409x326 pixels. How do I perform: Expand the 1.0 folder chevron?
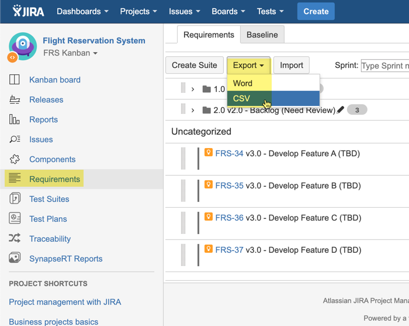coord(192,89)
